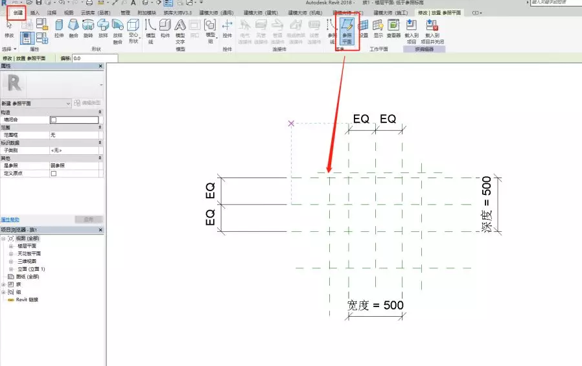
Task: Select the 融合 (Blend) tool
Action: 73,29
